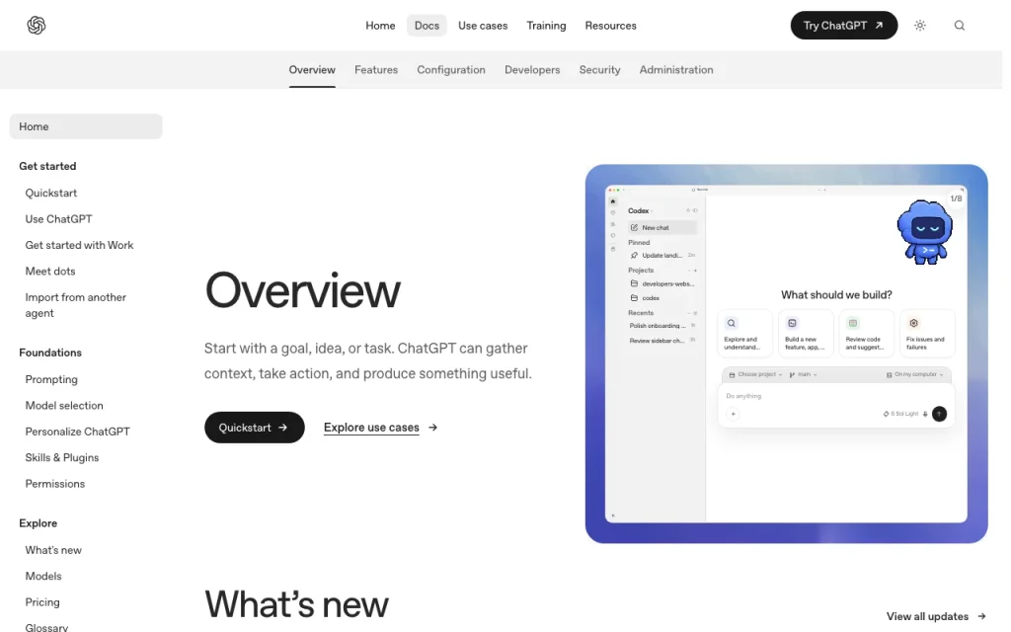Click 'Get started' sidebar section heading

click(x=47, y=166)
